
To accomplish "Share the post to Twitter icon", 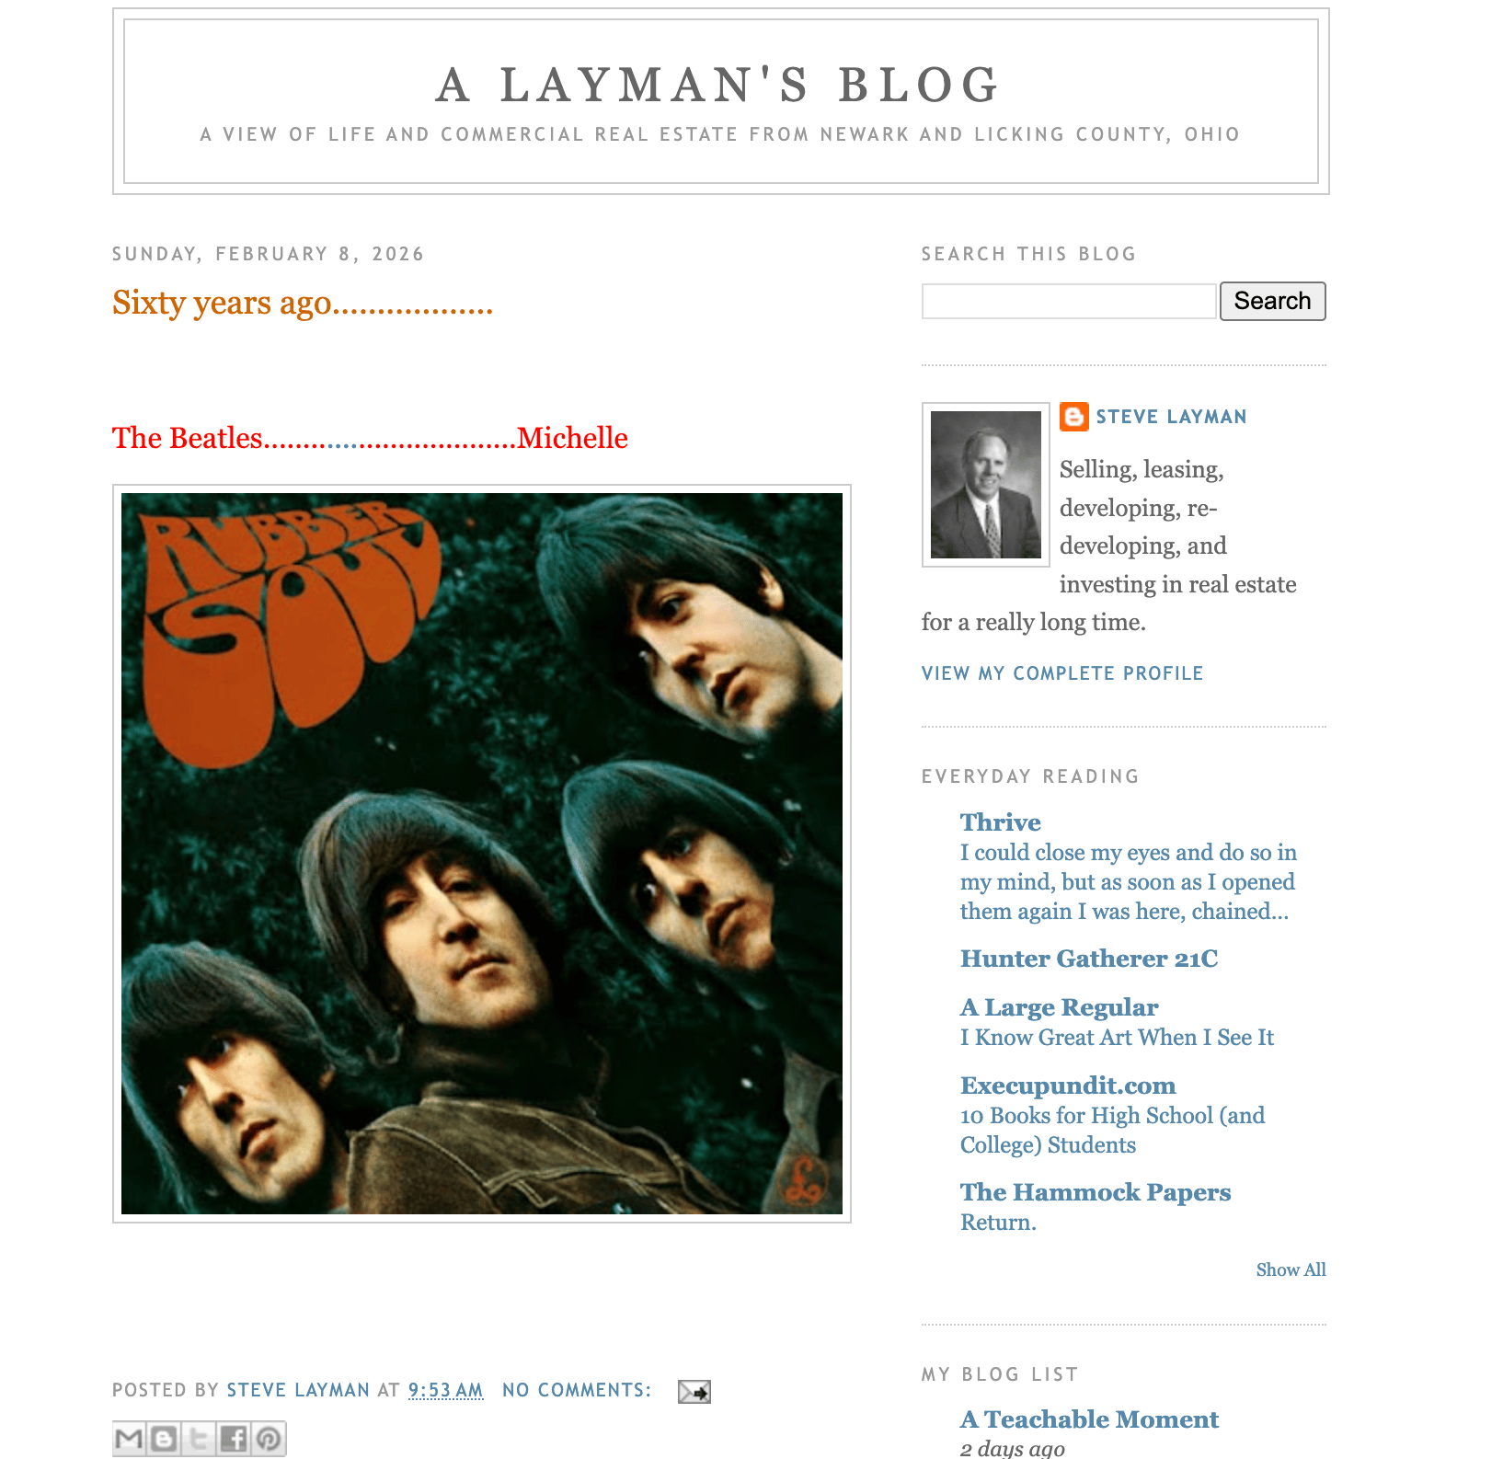I will [x=199, y=1438].
